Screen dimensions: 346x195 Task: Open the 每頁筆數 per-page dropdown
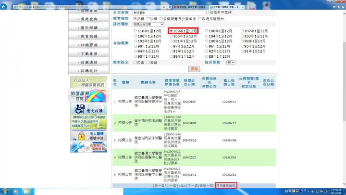coord(231,62)
